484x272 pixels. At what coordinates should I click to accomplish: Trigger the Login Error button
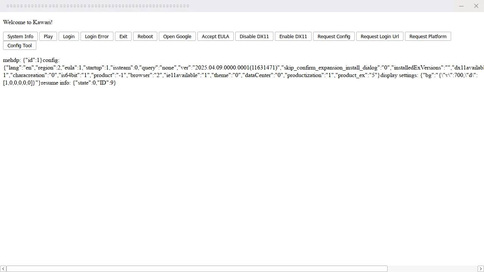[x=97, y=36]
